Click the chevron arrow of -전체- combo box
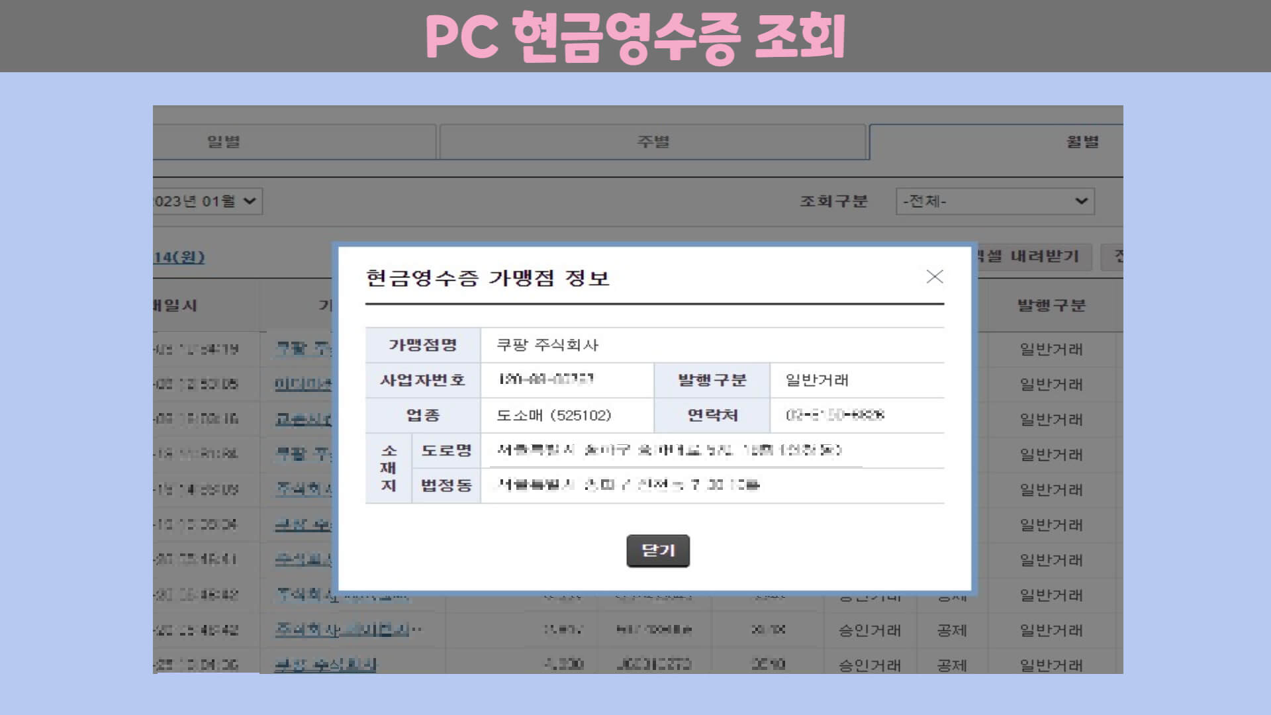The image size is (1271, 715). [x=1081, y=201]
